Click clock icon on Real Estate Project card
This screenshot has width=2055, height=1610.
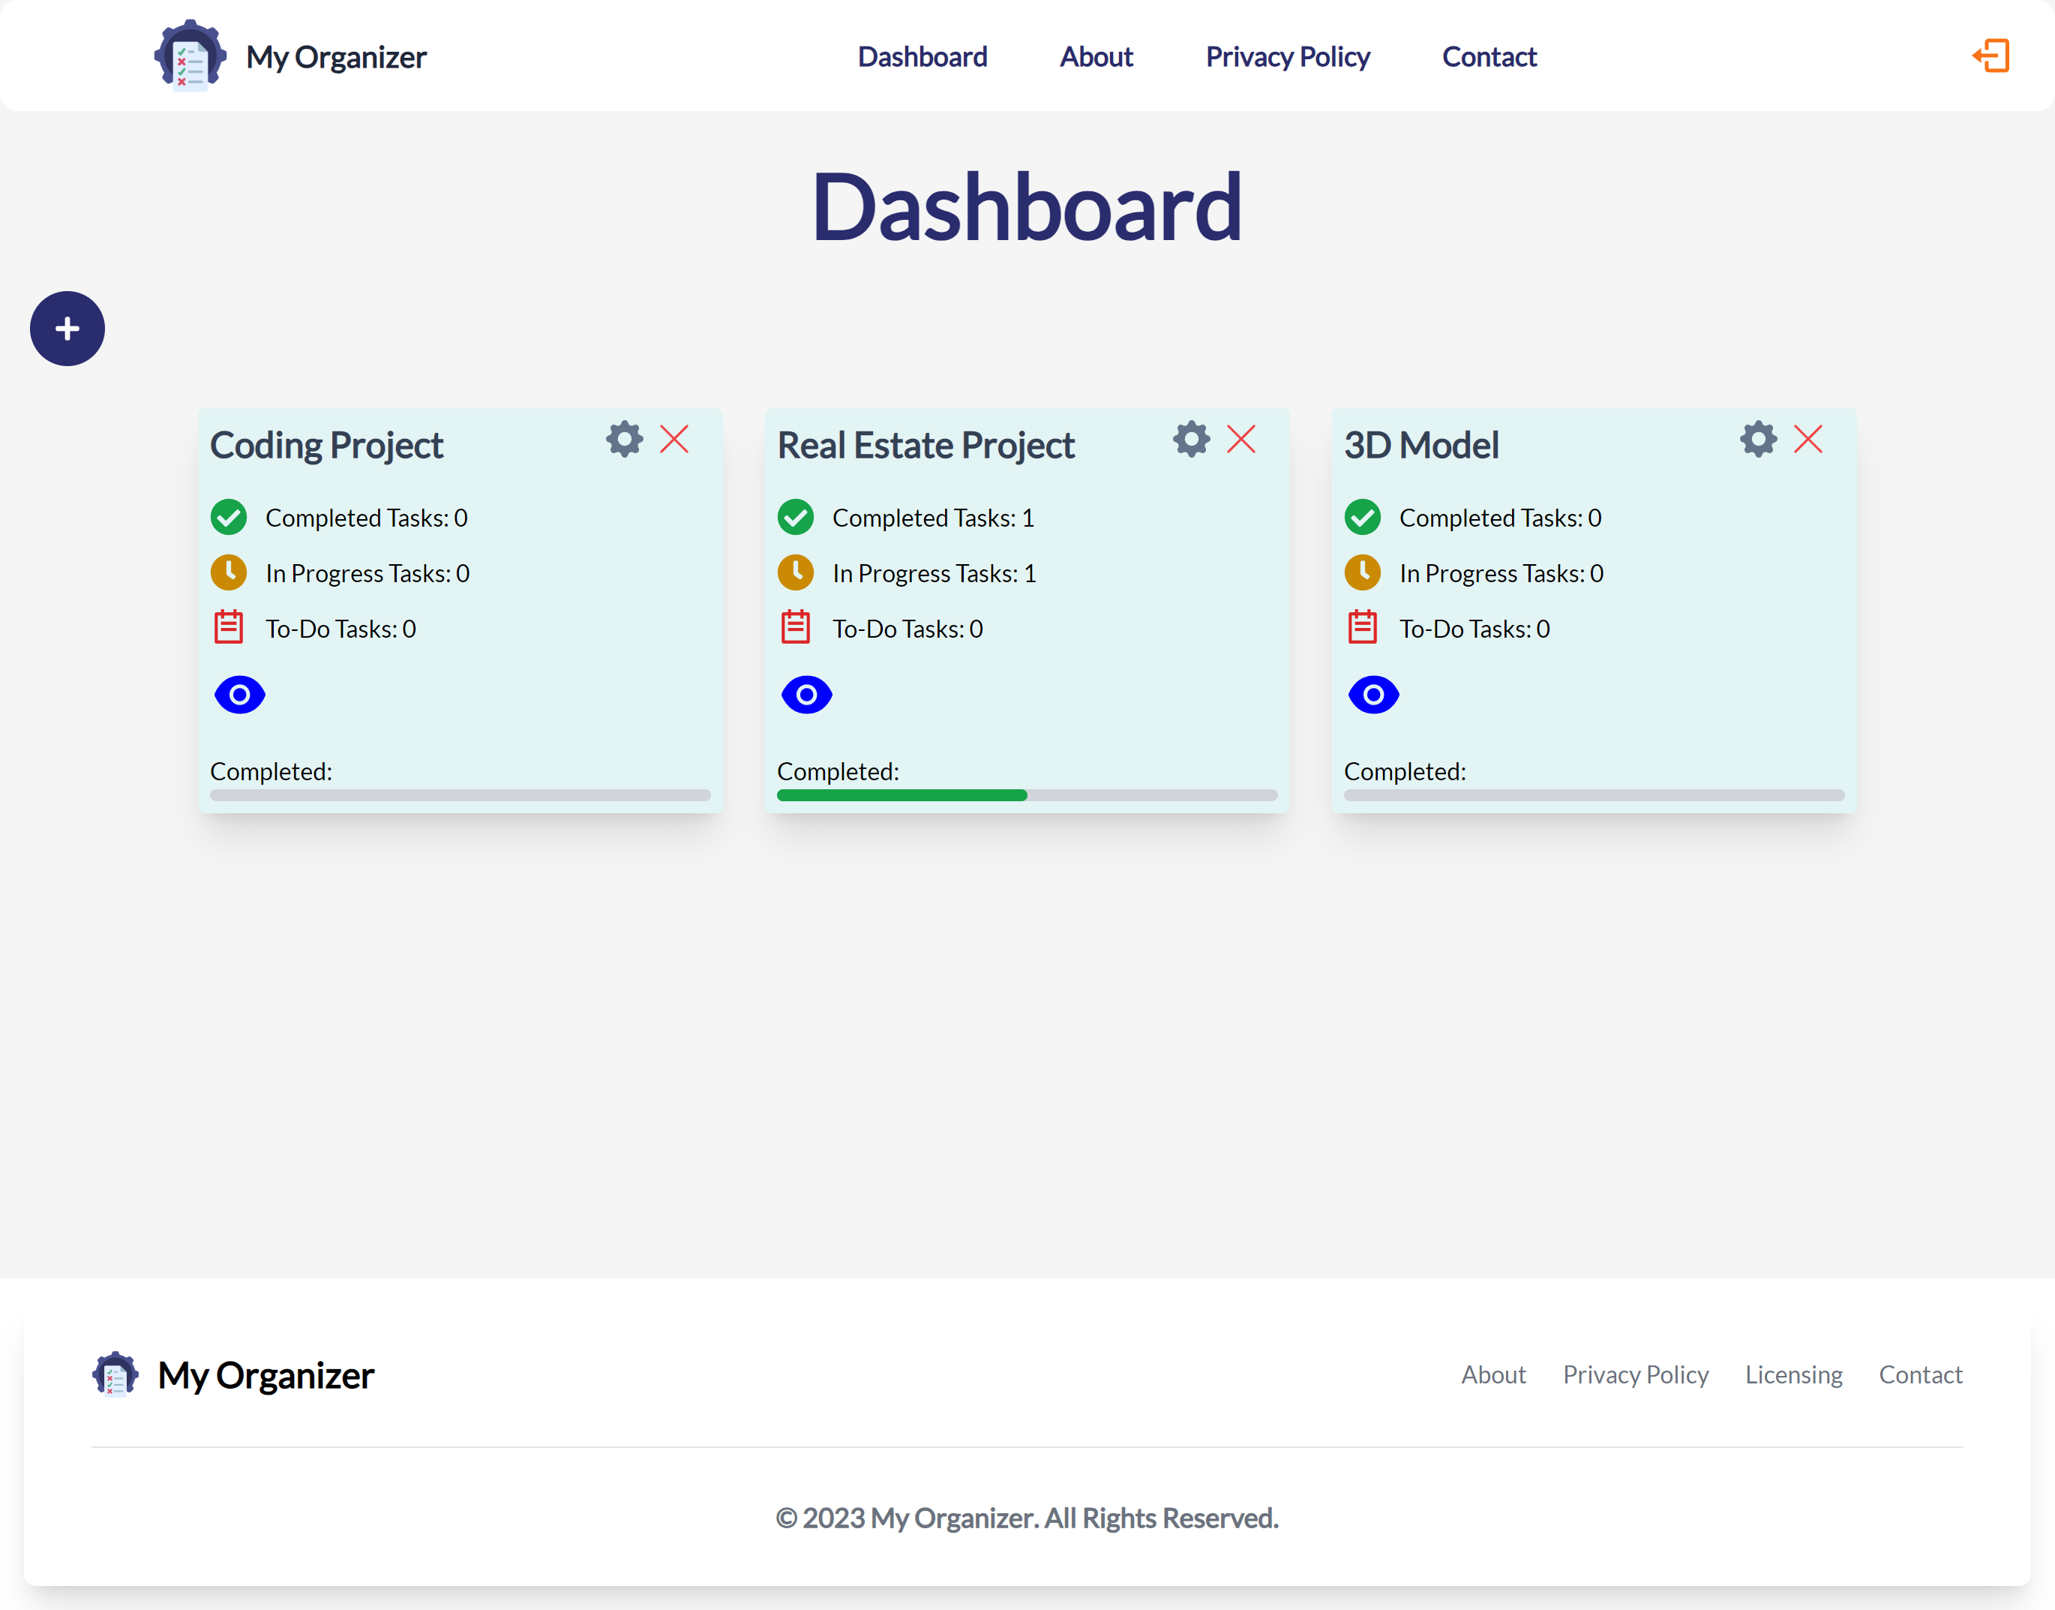[x=796, y=573]
